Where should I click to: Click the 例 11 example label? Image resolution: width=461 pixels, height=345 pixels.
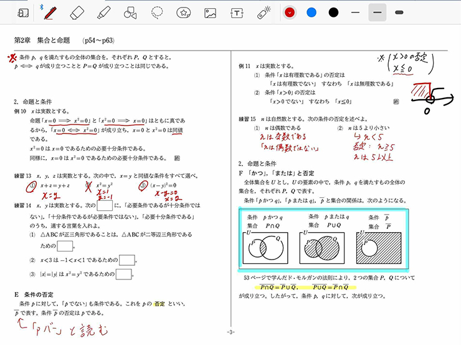244,66
